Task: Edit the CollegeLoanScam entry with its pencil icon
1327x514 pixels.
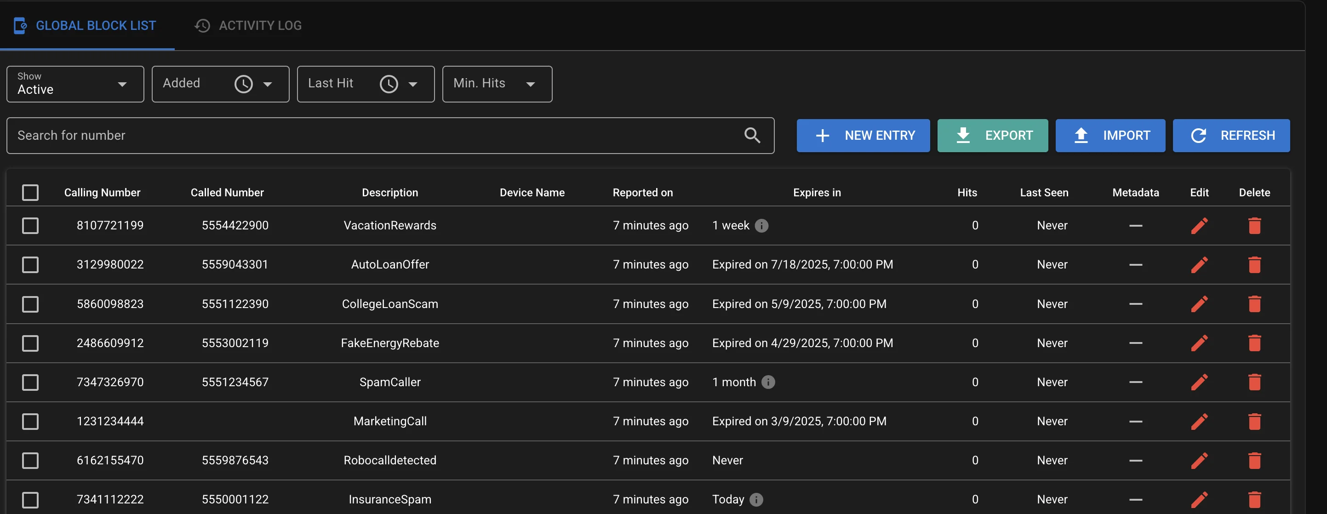Action: (x=1199, y=304)
